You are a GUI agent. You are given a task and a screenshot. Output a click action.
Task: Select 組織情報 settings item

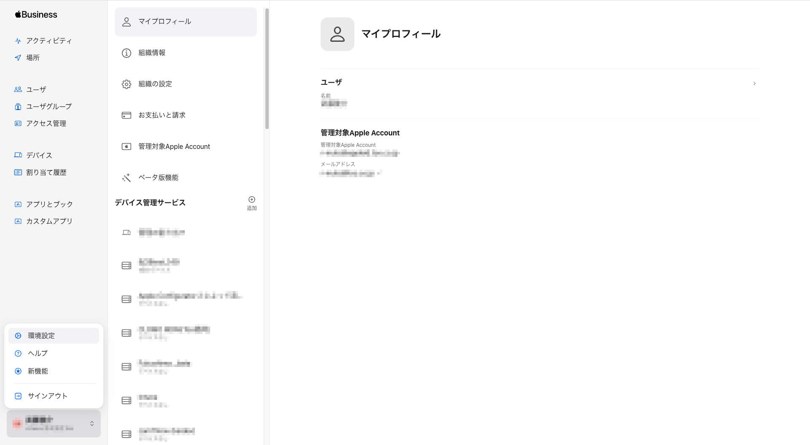pyautogui.click(x=186, y=53)
